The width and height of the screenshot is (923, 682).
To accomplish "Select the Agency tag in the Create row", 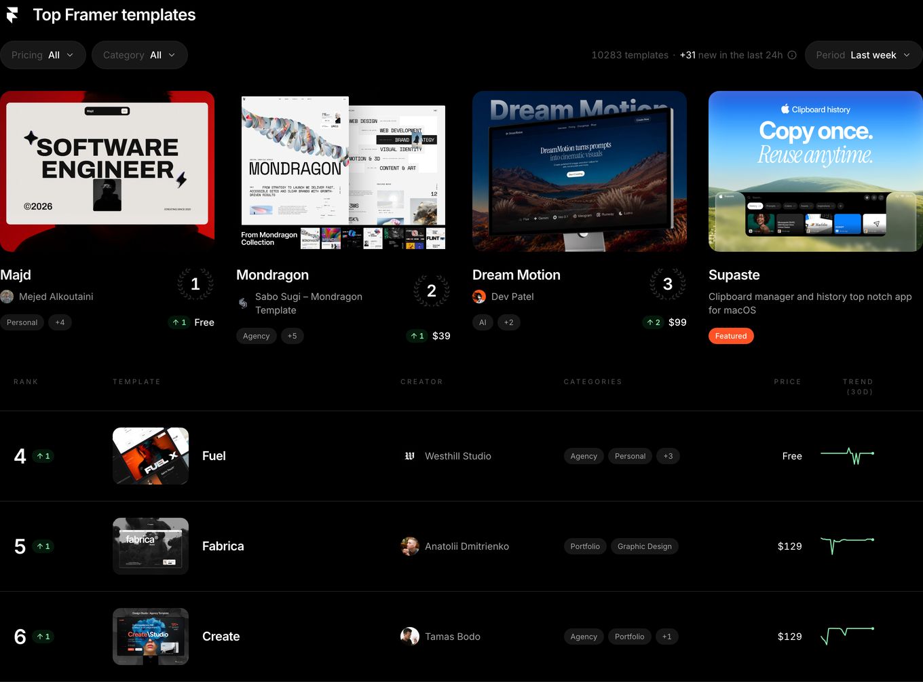I will (x=584, y=637).
